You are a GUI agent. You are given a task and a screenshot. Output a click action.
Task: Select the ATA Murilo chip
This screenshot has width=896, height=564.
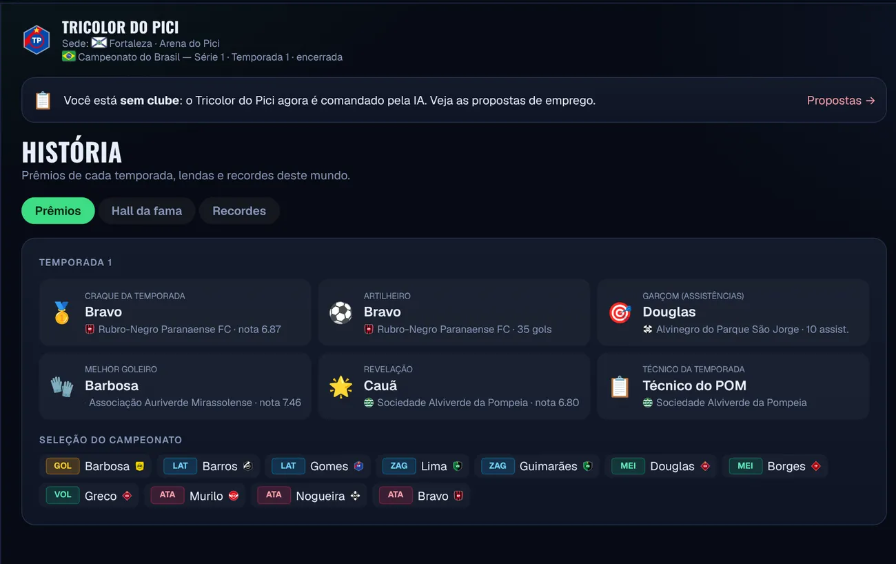coord(195,496)
